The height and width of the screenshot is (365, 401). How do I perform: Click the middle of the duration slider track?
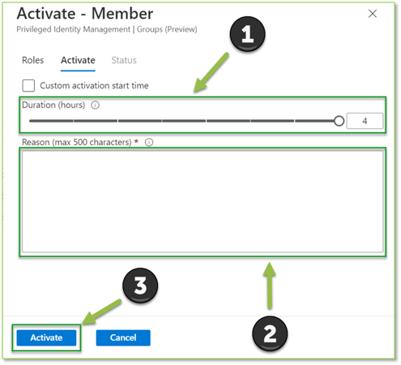point(184,121)
